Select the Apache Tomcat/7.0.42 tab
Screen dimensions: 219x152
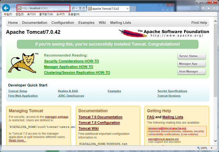[108, 9]
